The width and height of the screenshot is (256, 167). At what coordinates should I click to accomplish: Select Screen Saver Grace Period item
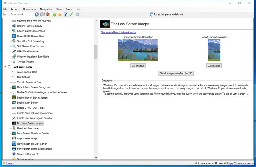click(x=31, y=31)
